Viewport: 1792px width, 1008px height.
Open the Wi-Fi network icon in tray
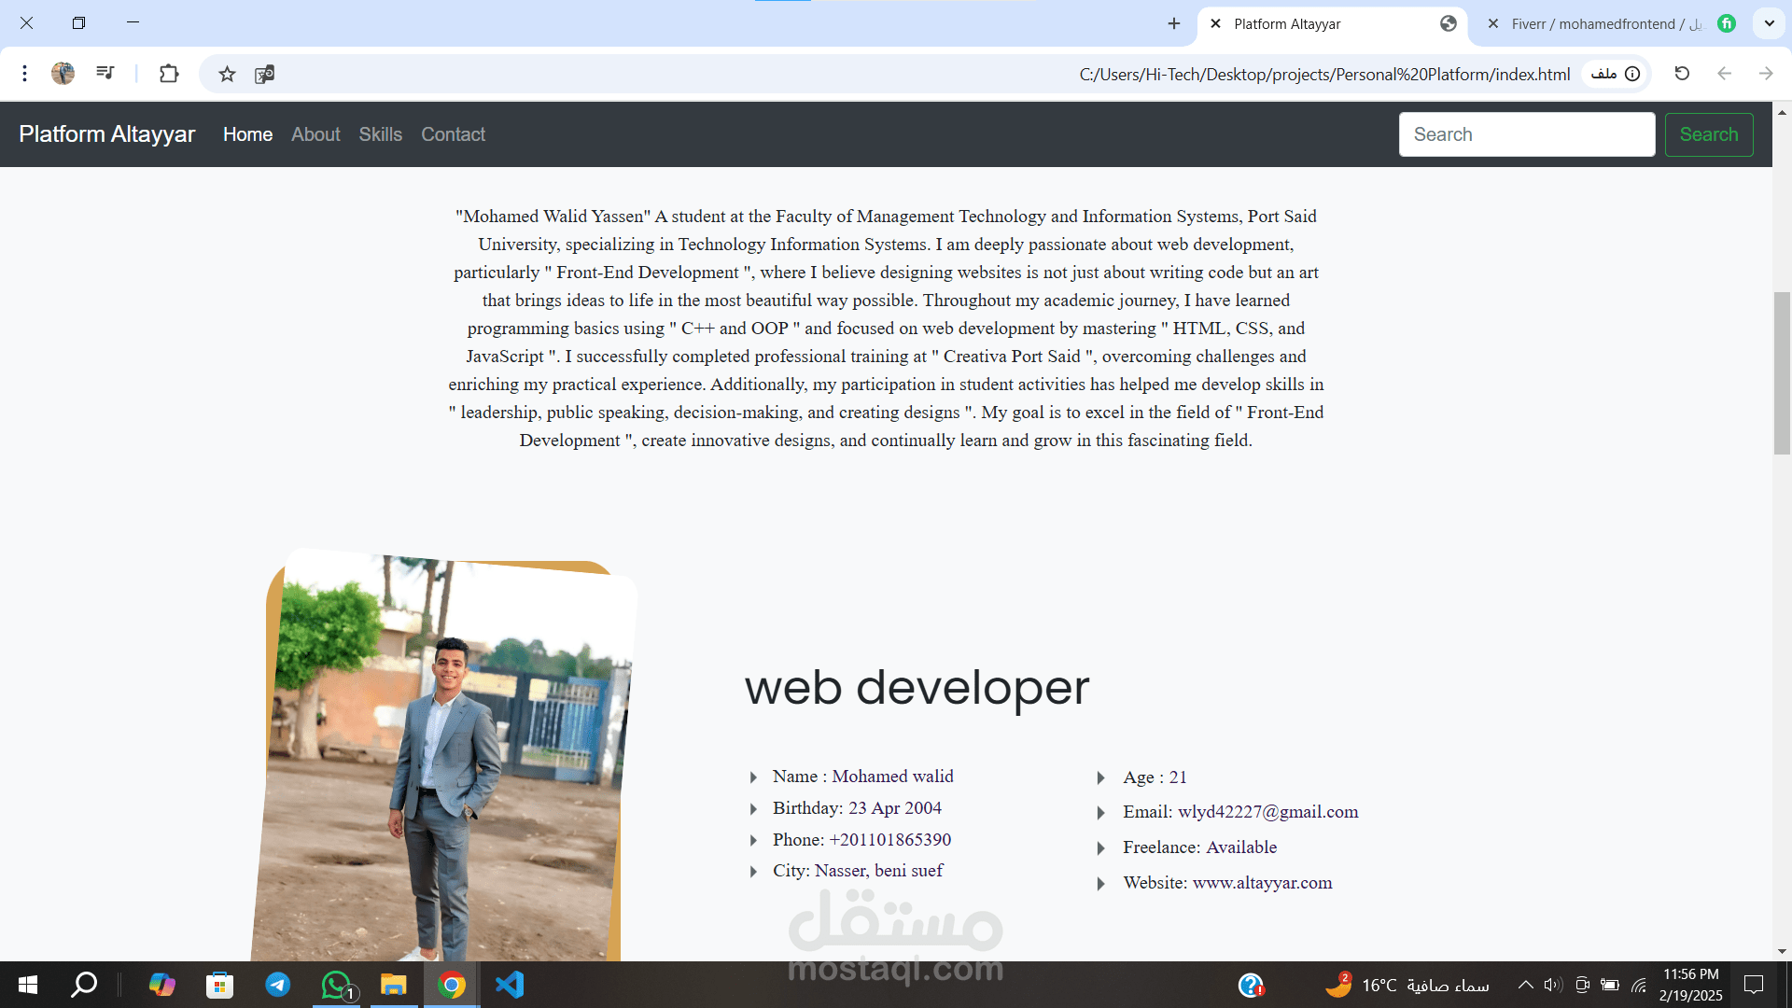(1639, 985)
